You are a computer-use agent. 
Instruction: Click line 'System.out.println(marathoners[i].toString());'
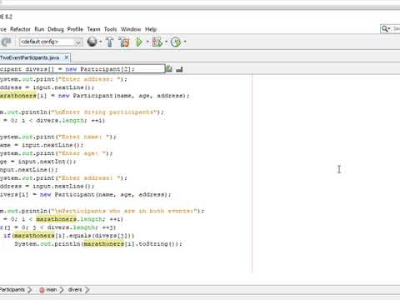click(x=98, y=244)
